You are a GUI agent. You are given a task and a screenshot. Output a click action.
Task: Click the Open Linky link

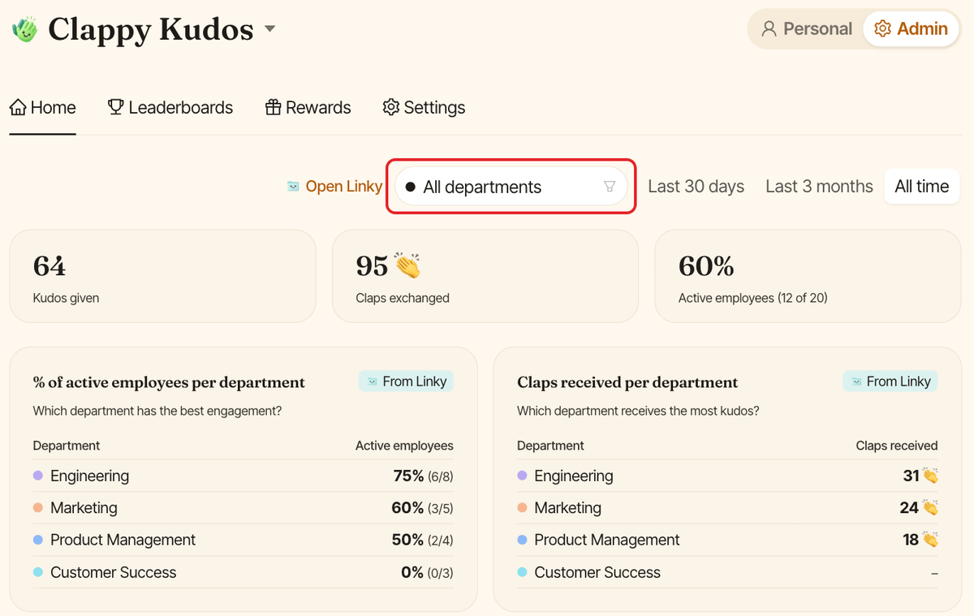[x=343, y=187]
